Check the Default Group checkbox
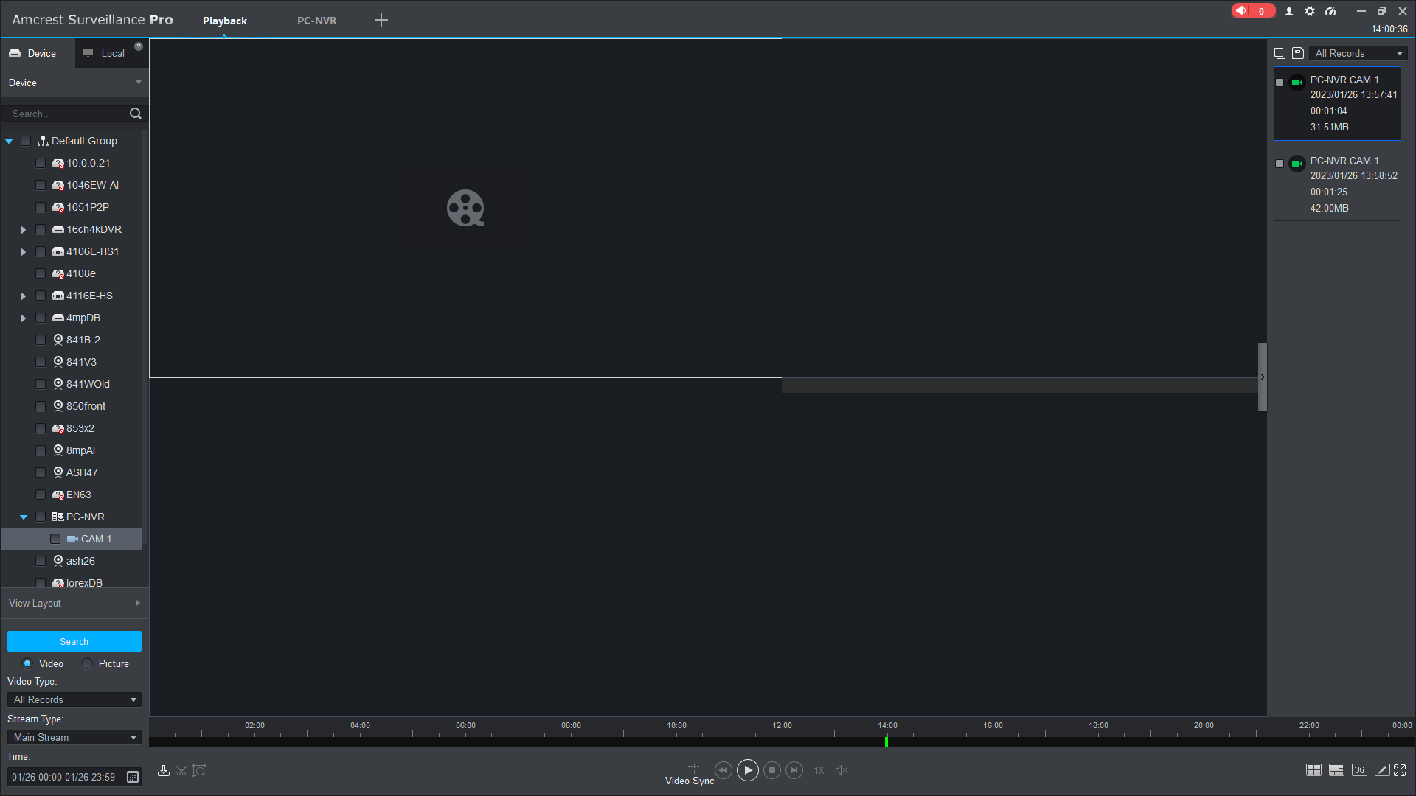The width and height of the screenshot is (1416, 796). click(26, 141)
